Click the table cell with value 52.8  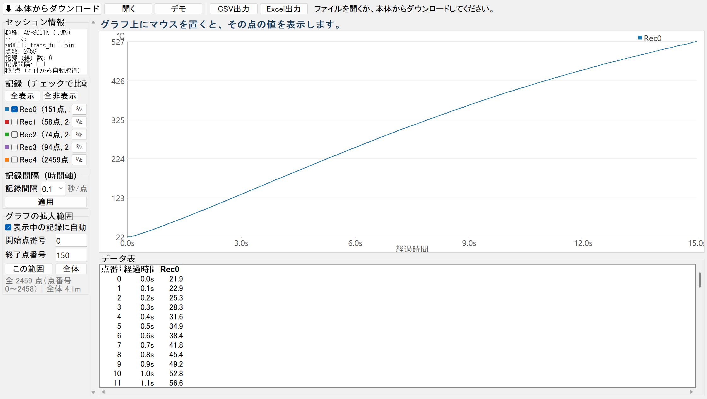click(176, 373)
